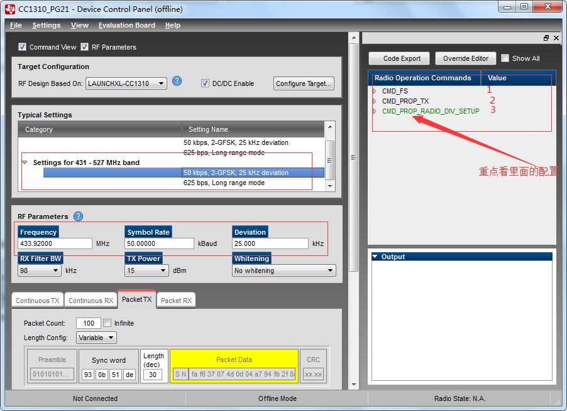Close the command view panel

[556, 38]
